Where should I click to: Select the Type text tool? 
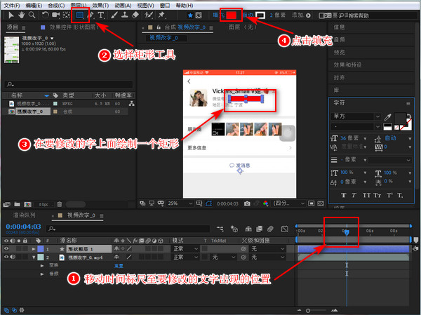click(101, 15)
